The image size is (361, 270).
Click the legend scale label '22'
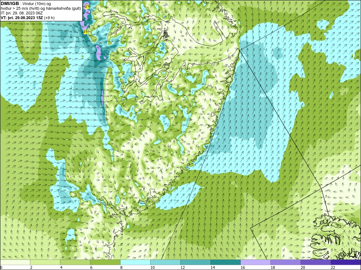point(333,267)
